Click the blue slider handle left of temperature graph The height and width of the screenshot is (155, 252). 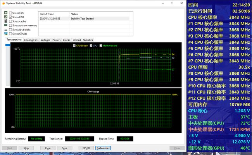[8, 45]
